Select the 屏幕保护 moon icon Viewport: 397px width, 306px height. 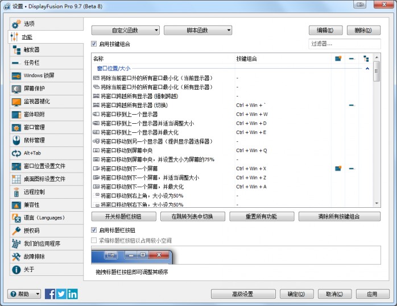(x=16, y=89)
